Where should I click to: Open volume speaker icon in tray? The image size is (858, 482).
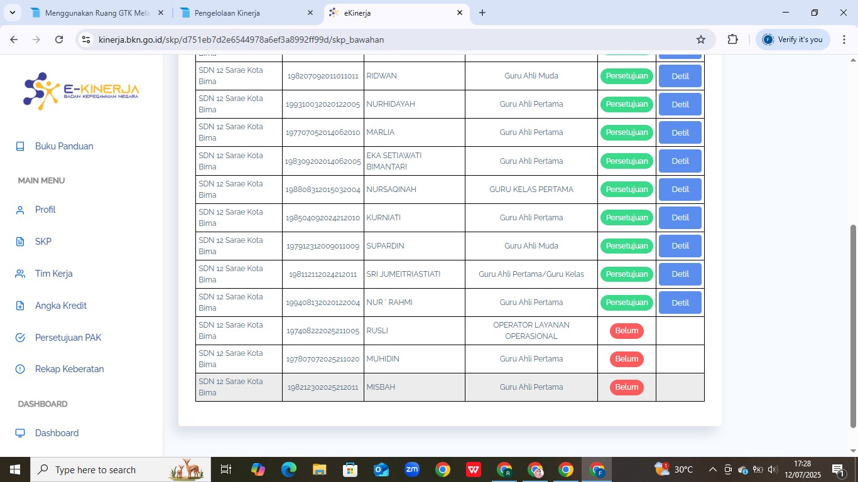772,469
